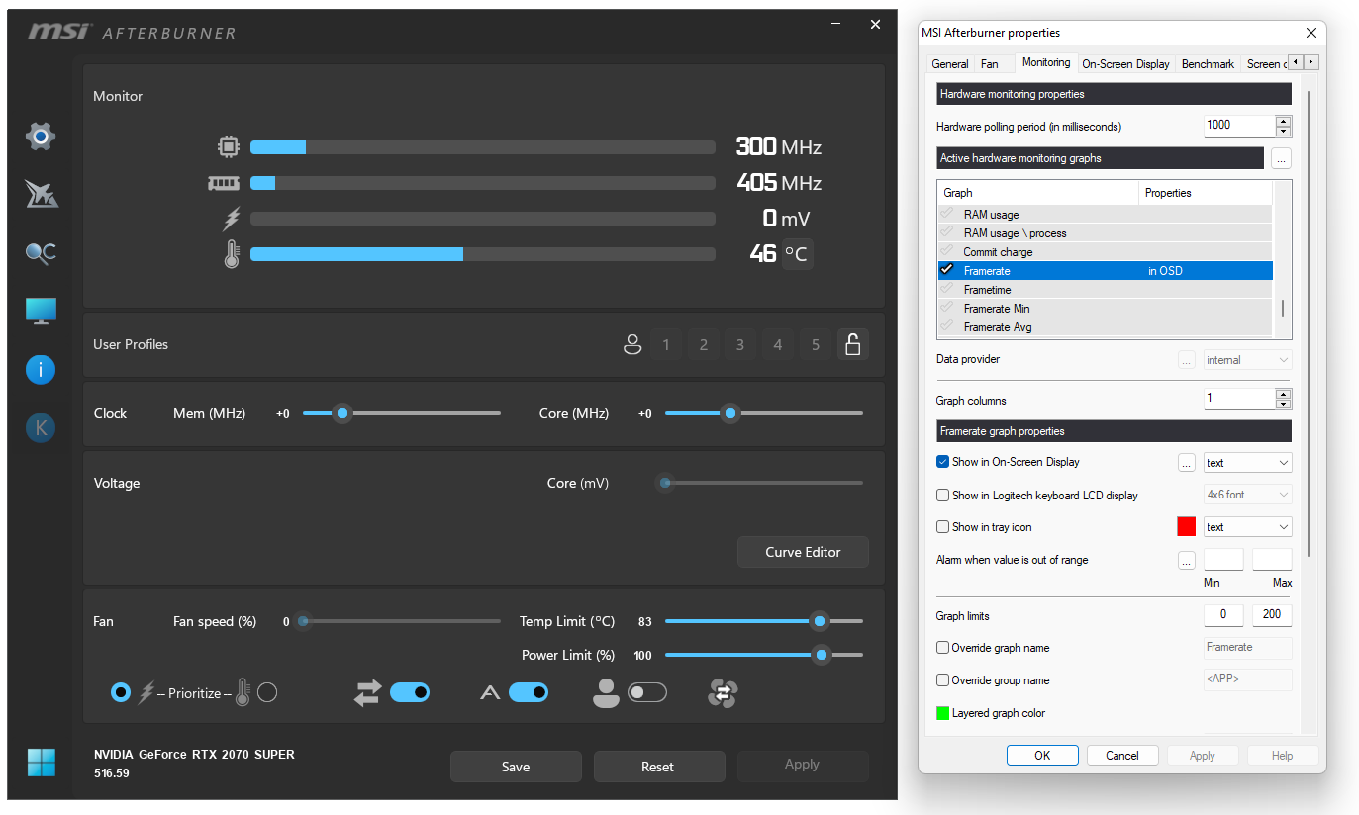Screen dimensions: 1359x815
Task: Pick tray icon color via red swatch
Action: click(1186, 527)
